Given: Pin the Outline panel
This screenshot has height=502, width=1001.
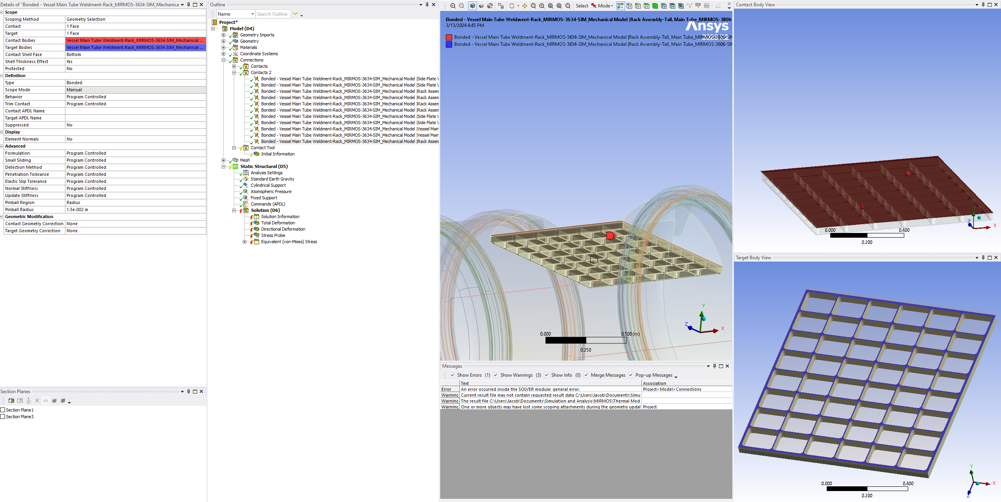Looking at the screenshot, I should coord(427,5).
